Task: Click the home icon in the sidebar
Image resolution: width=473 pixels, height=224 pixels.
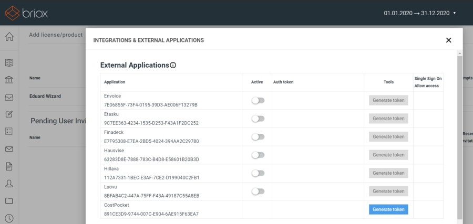Action: pos(9,37)
